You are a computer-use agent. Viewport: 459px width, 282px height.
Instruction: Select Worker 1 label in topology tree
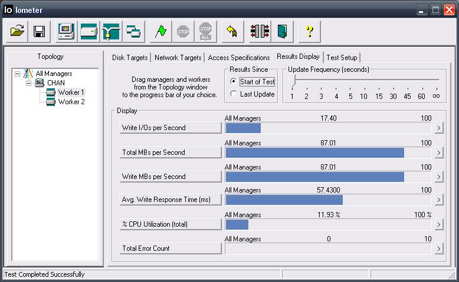pyautogui.click(x=71, y=92)
